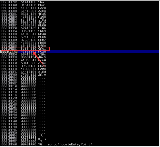
Task: Select address 0061FF34
Action: [x=9, y=113]
